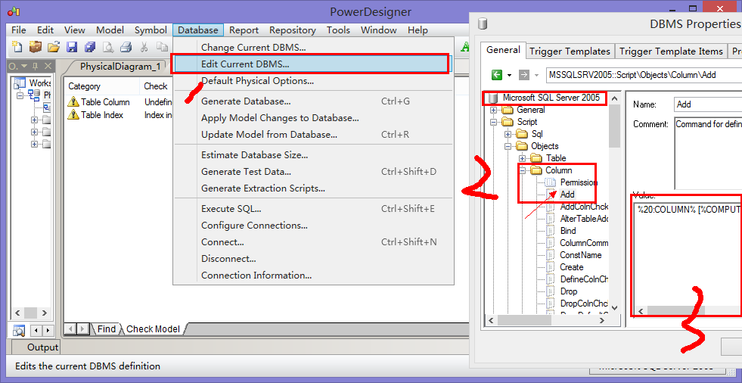Collapse the Objects folder node
The height and width of the screenshot is (383, 742).
click(x=508, y=146)
